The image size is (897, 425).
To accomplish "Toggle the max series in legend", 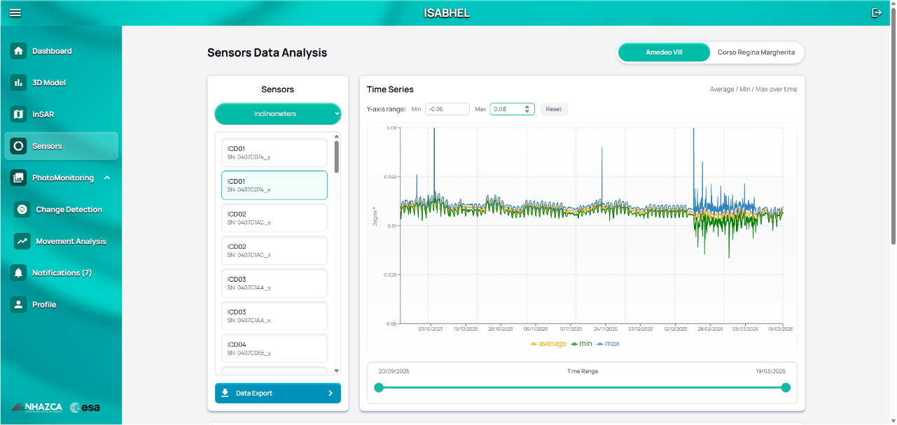I will pyautogui.click(x=608, y=344).
